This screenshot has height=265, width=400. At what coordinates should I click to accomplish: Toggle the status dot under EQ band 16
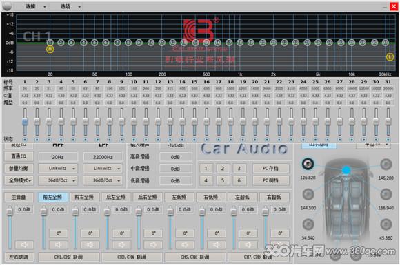coord(206,140)
